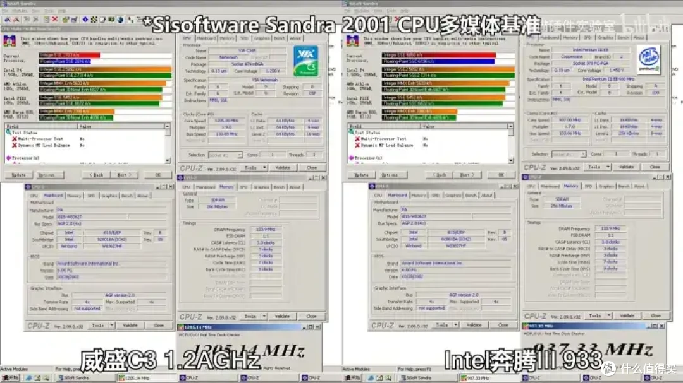Image resolution: width=683 pixels, height=383 pixels.
Task: Expand Tools arrow in Pentium III CPU-Z window
Action: [x=608, y=167]
